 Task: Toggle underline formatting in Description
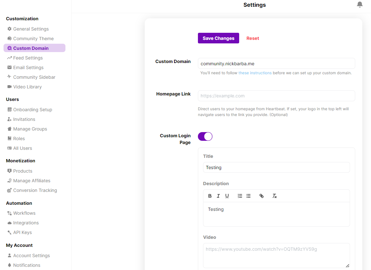pyautogui.click(x=227, y=196)
